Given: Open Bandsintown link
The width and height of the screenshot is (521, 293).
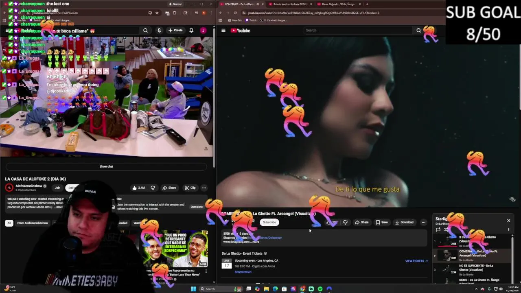Looking at the screenshot, I should (243, 272).
